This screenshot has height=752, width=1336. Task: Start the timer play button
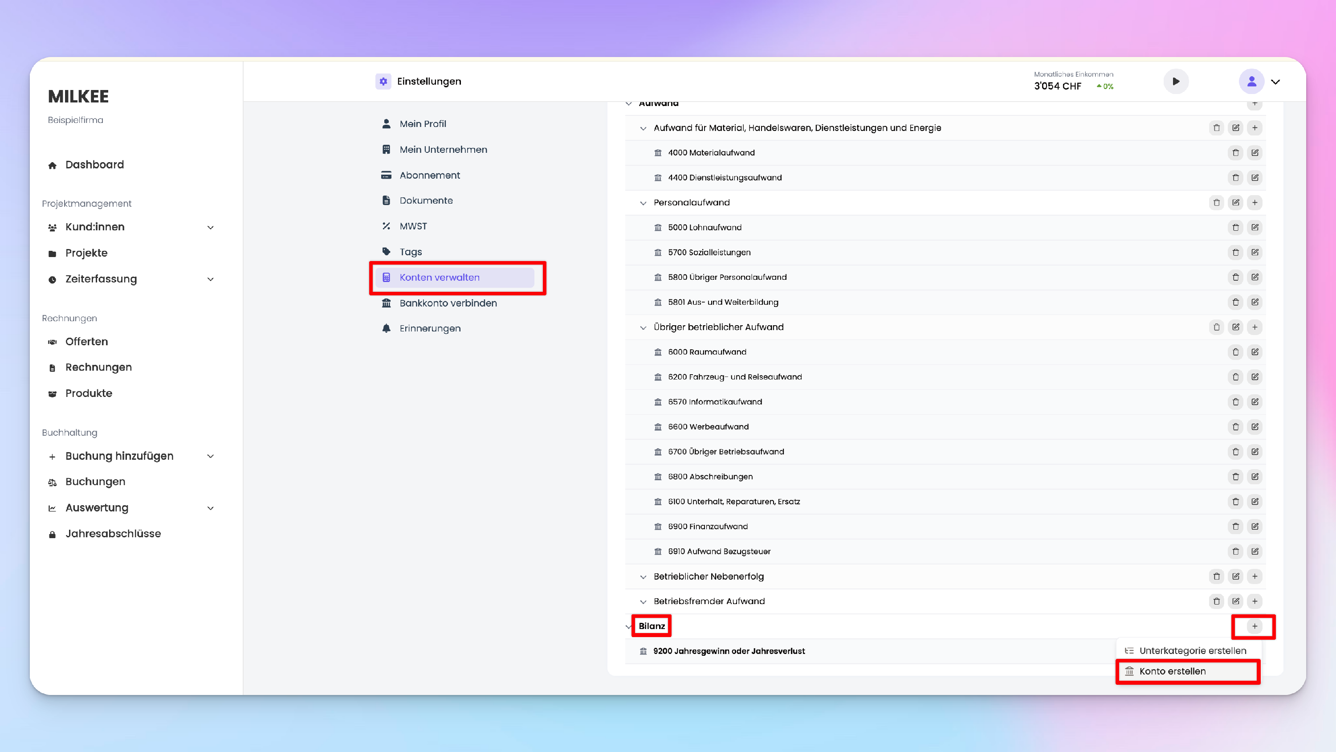tap(1176, 82)
